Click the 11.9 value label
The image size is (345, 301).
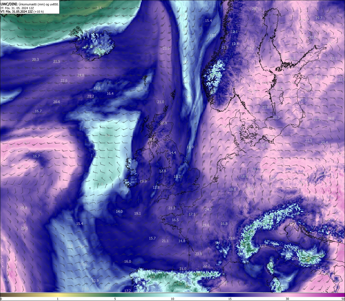click(x=190, y=147)
